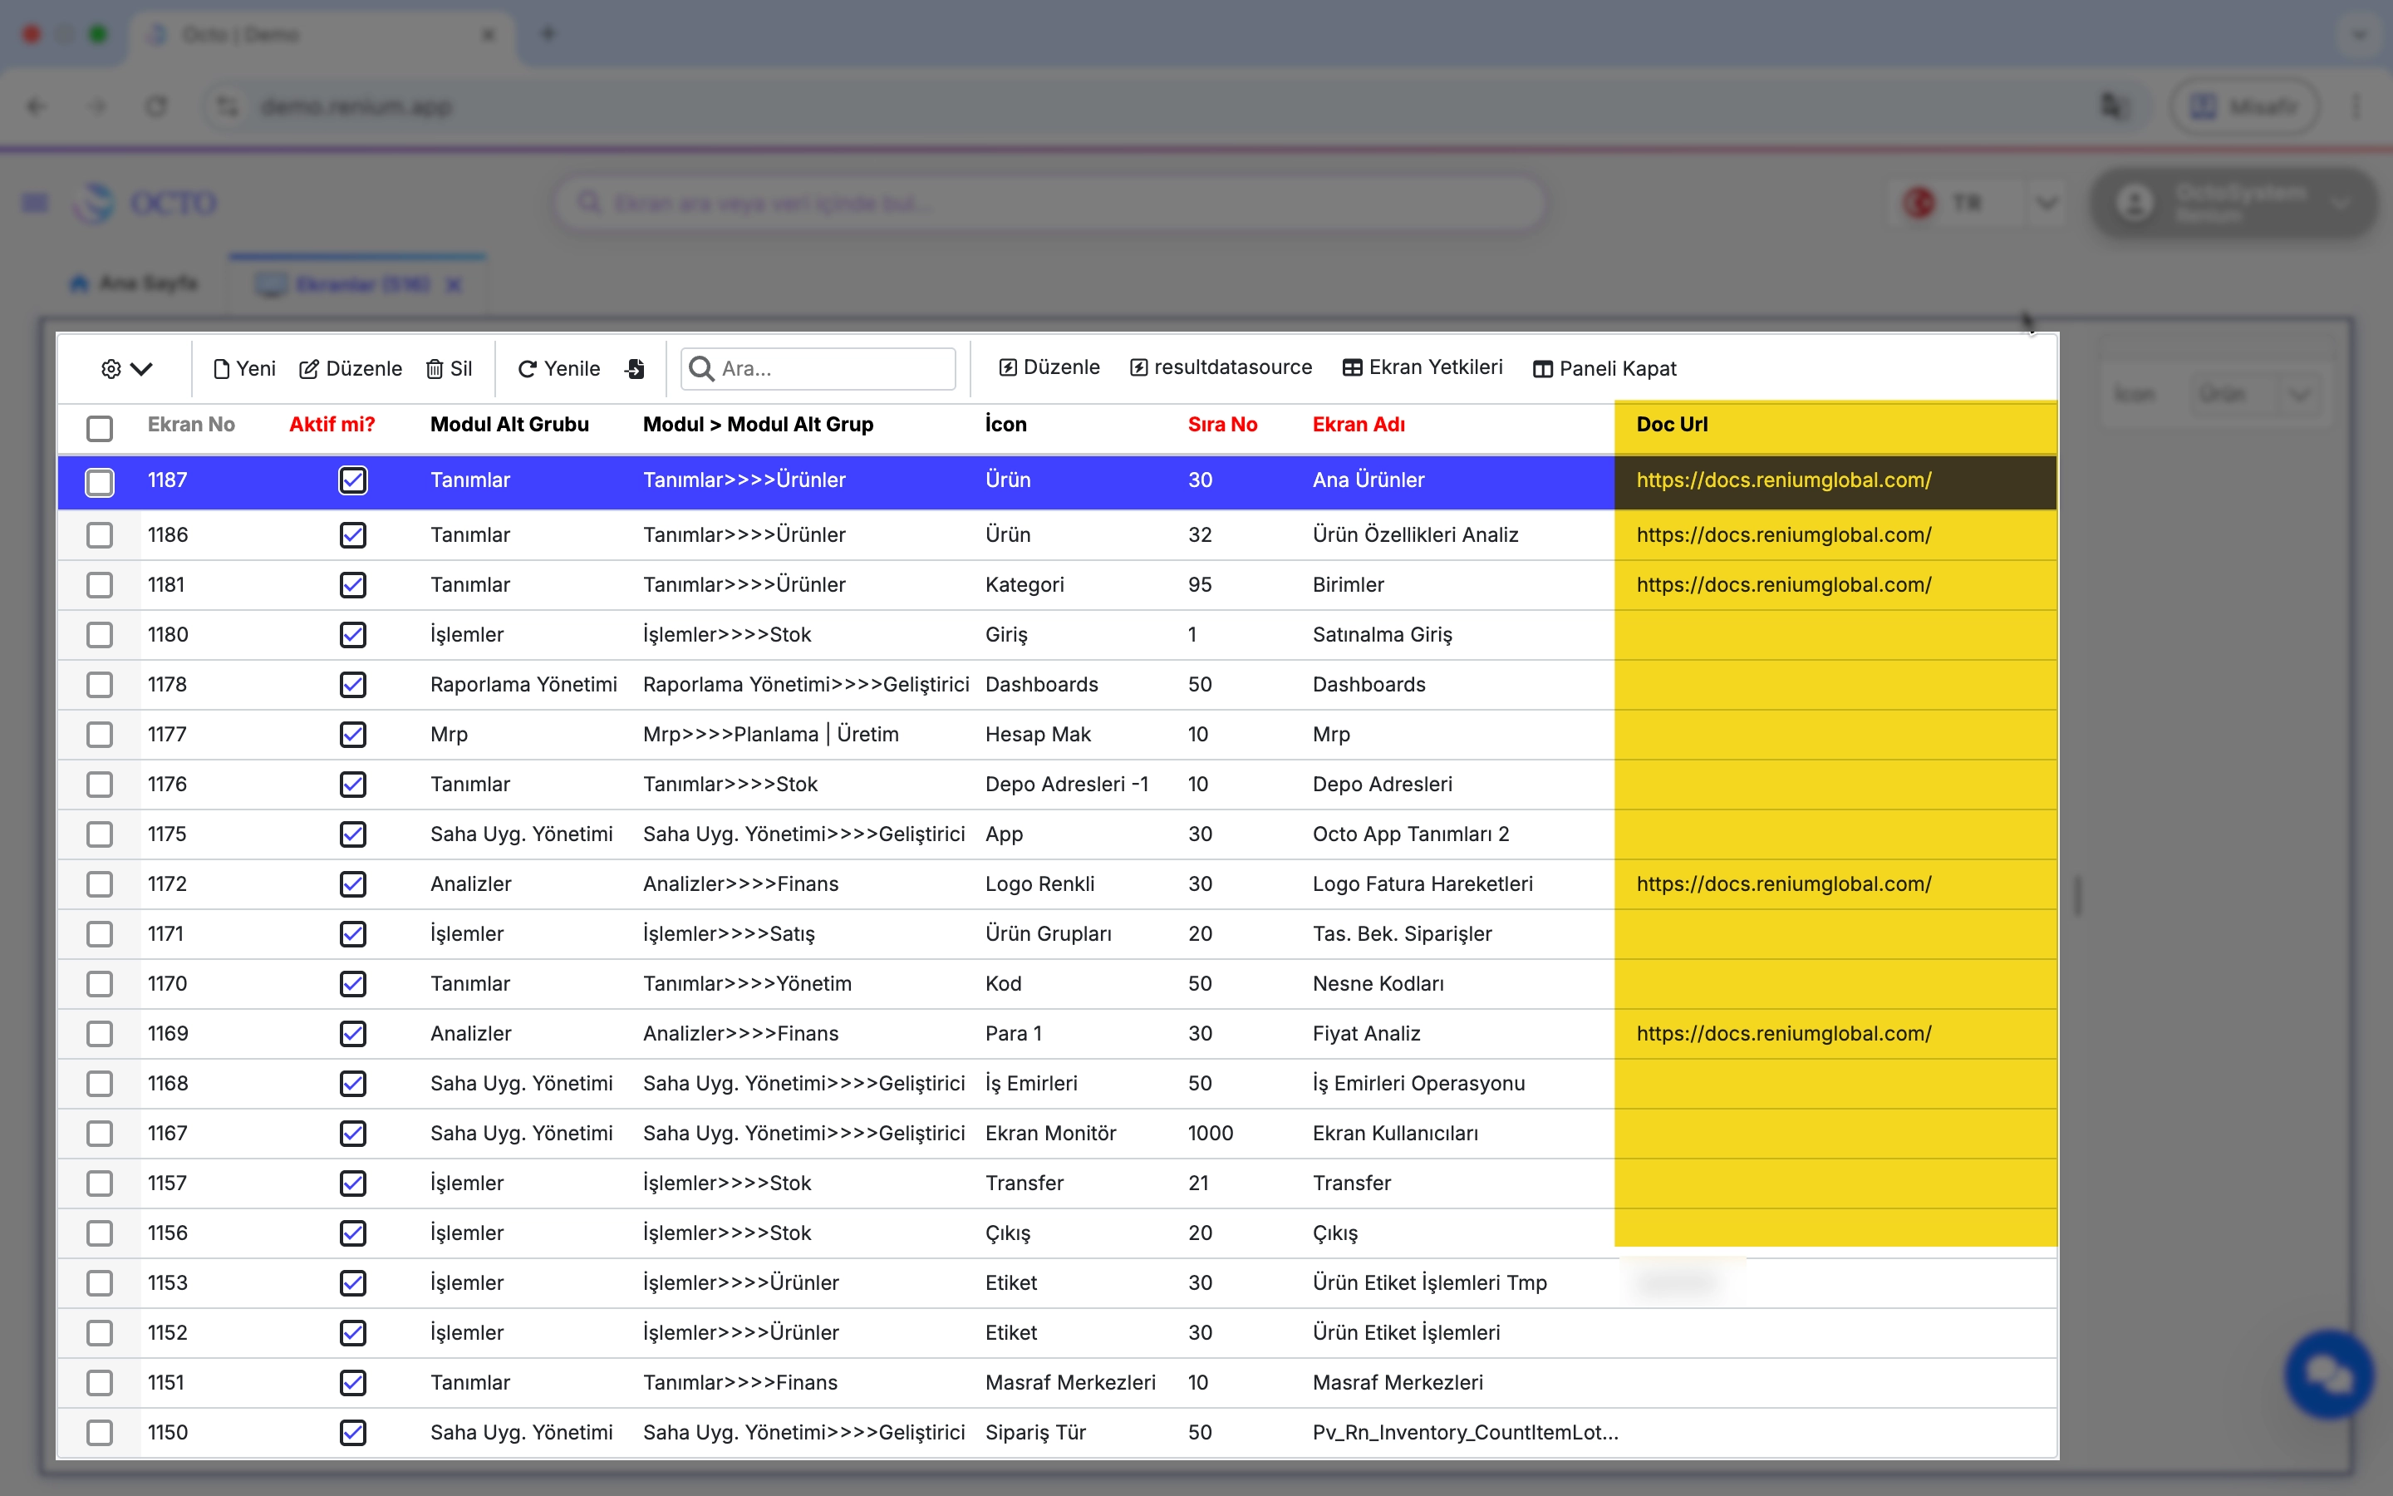Uncheck Aktif mi for Ekran 1180

tap(353, 635)
